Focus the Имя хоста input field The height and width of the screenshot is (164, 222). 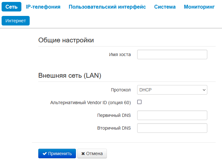click(172, 54)
